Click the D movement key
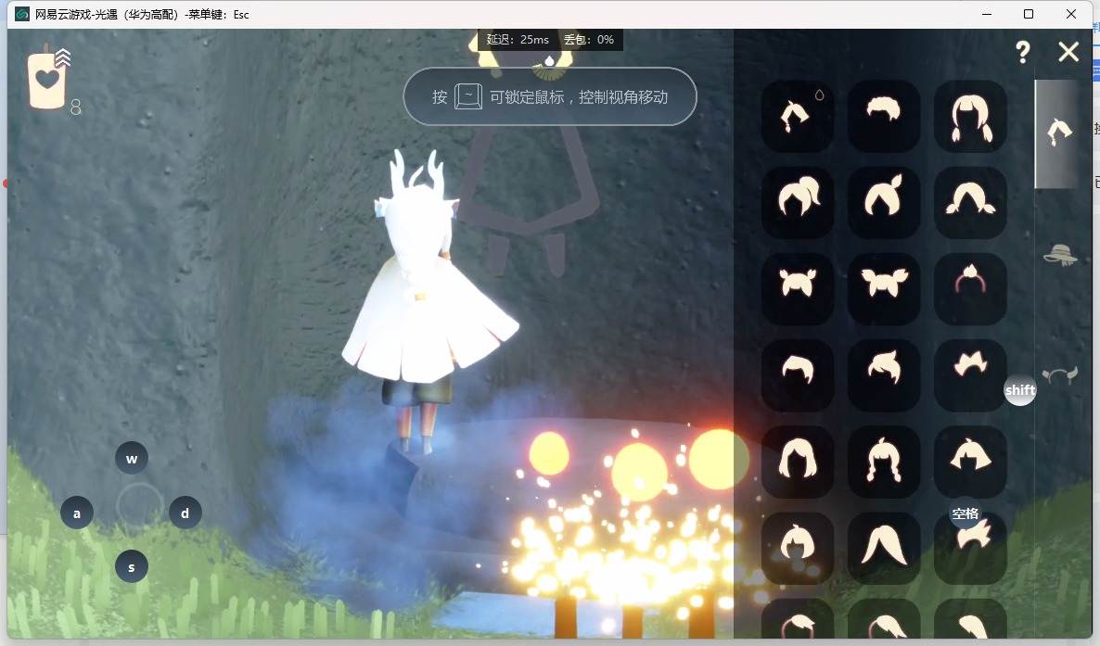1100x646 pixels. pyautogui.click(x=185, y=513)
